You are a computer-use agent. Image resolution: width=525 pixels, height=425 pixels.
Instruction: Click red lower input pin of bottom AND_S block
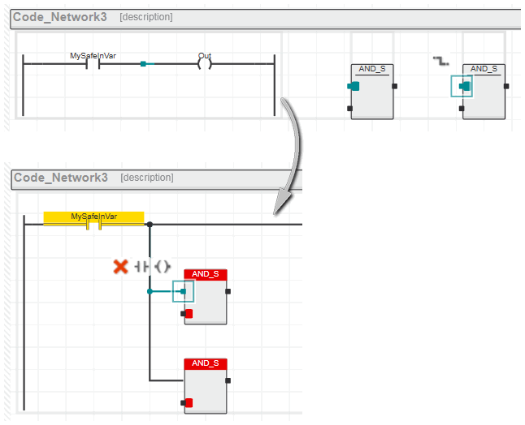pyautogui.click(x=188, y=402)
